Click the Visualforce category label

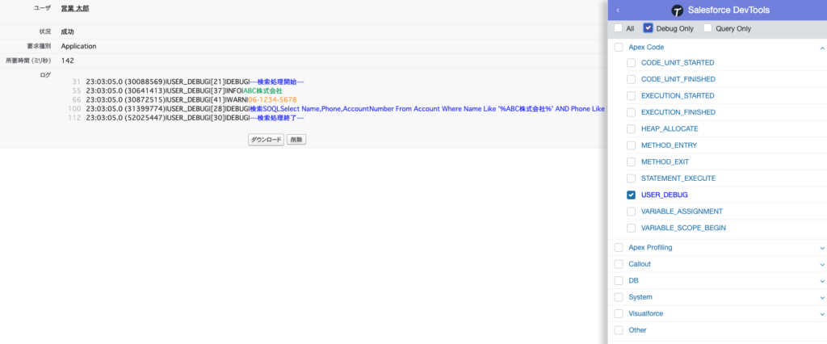click(646, 313)
